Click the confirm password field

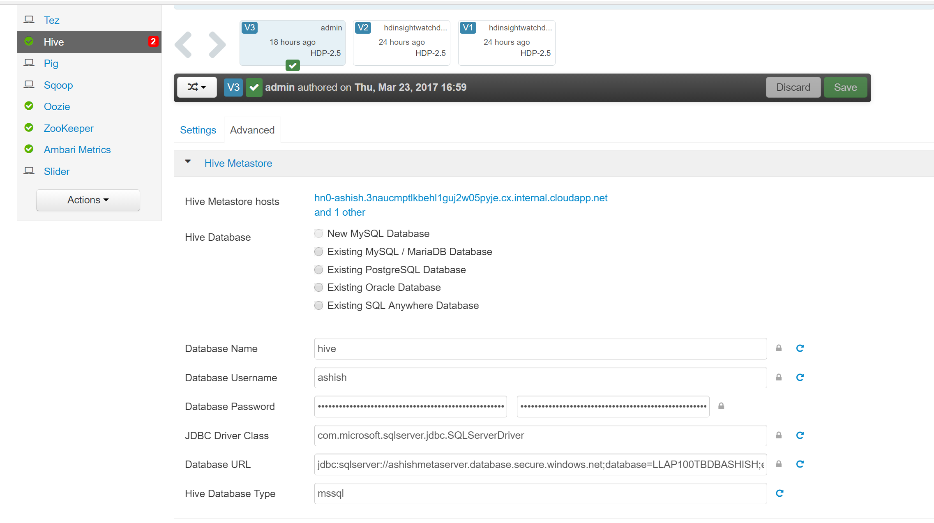coord(613,407)
